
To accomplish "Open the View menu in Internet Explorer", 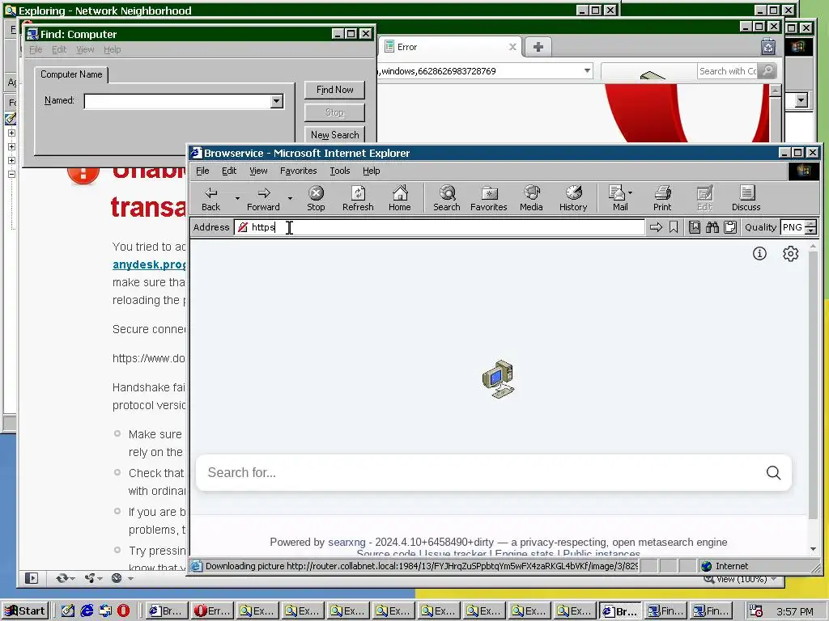I will tap(258, 171).
